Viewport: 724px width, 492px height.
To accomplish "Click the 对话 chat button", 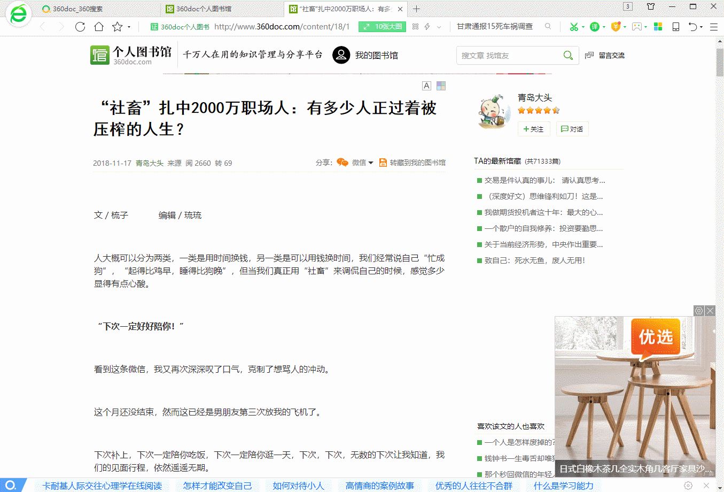I will pos(572,129).
